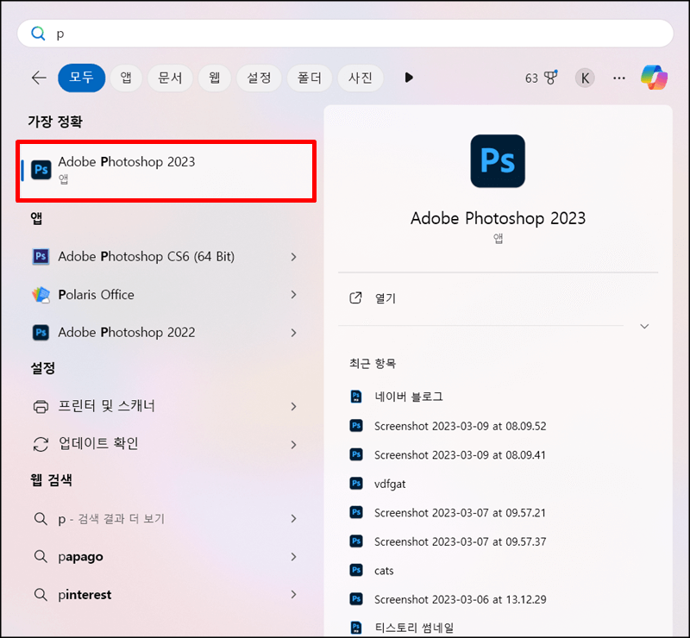Switch to the 폴더 filter tab
This screenshot has height=638, width=690.
310,78
